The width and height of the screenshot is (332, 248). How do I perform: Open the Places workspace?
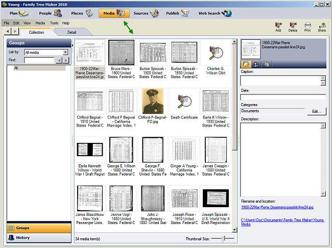(82, 13)
